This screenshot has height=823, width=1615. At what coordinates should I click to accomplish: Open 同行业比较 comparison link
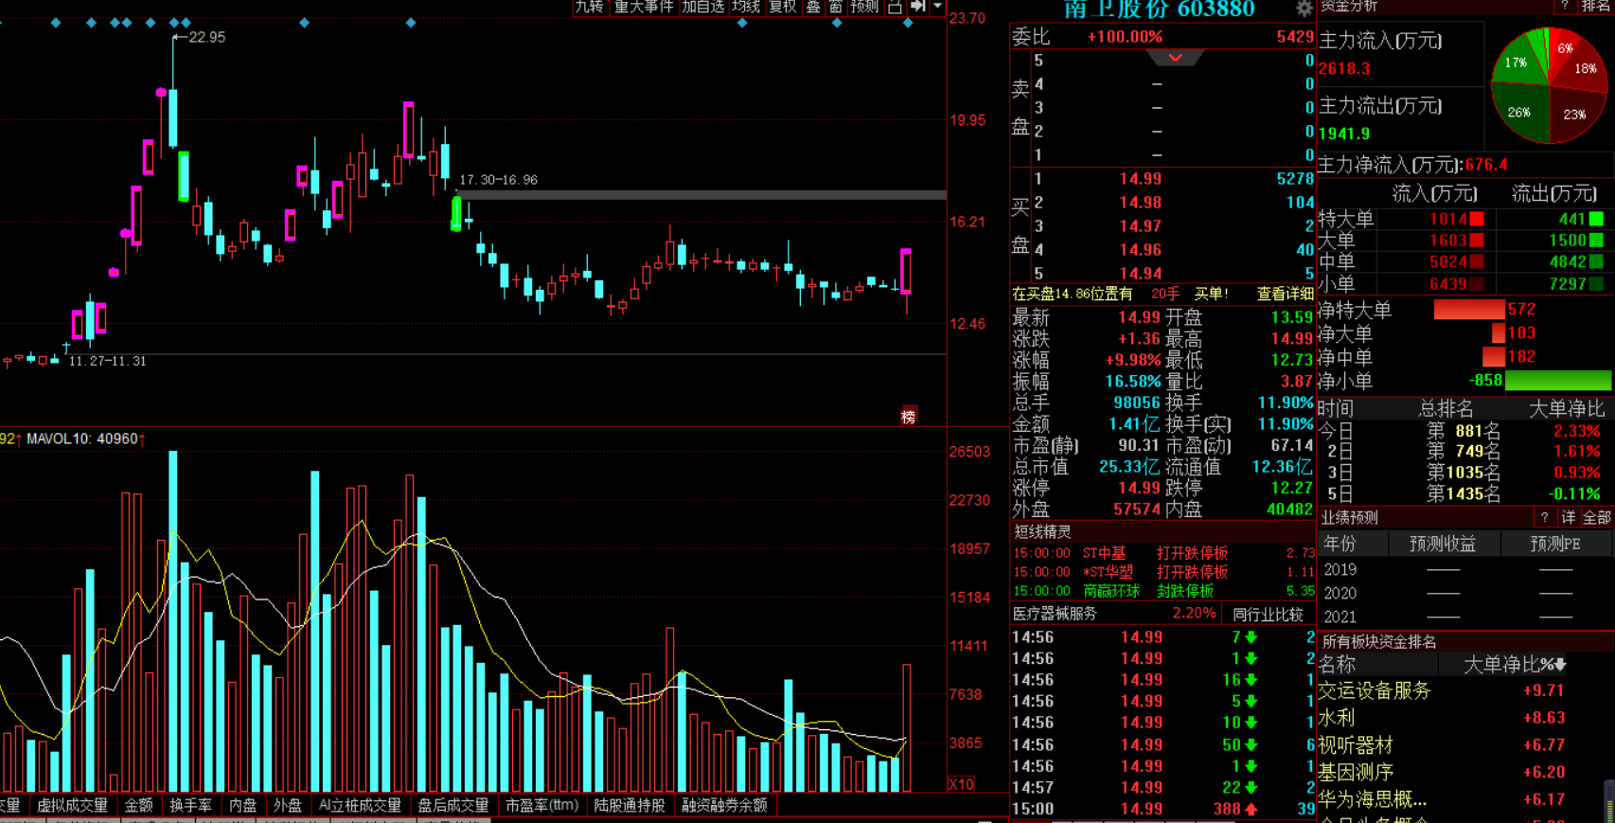1268,614
